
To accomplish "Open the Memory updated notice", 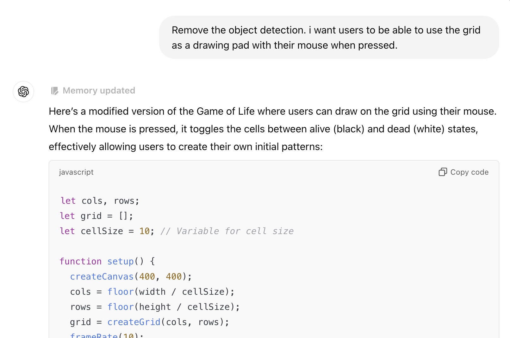I will click(x=99, y=91).
